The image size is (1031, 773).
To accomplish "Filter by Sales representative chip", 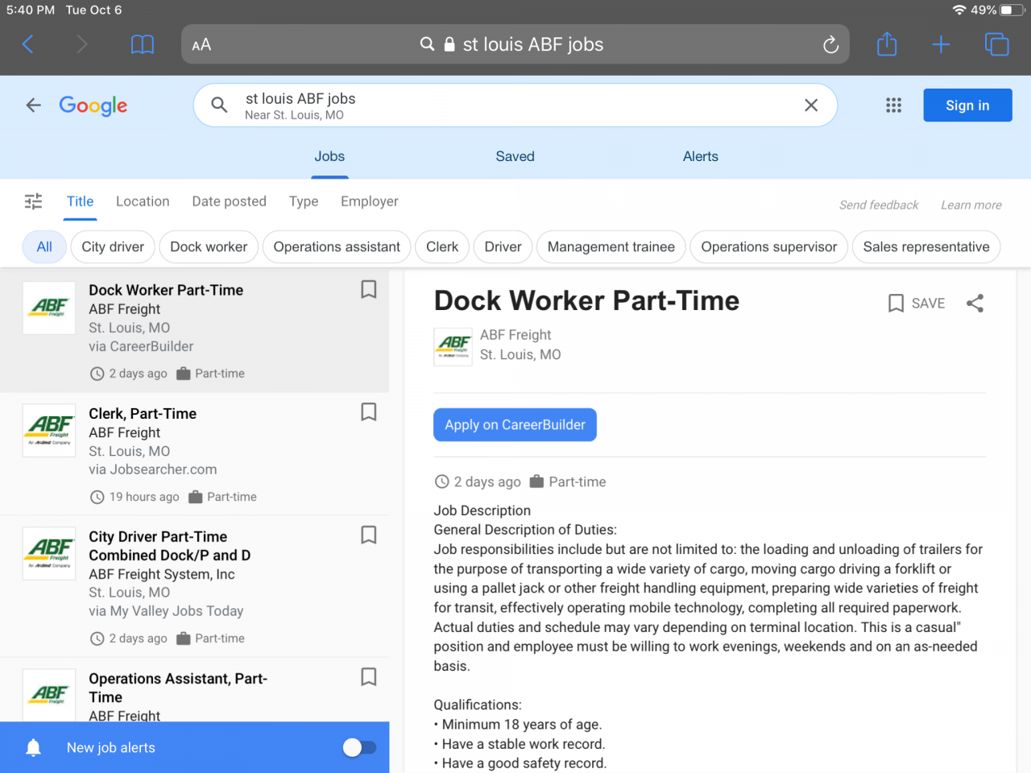I will click(926, 246).
